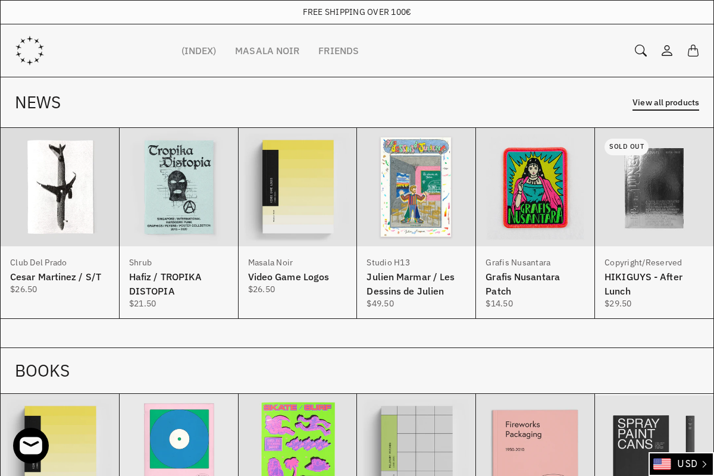Open the FRIENDS page
Screen dimensions: 714x476
click(338, 51)
